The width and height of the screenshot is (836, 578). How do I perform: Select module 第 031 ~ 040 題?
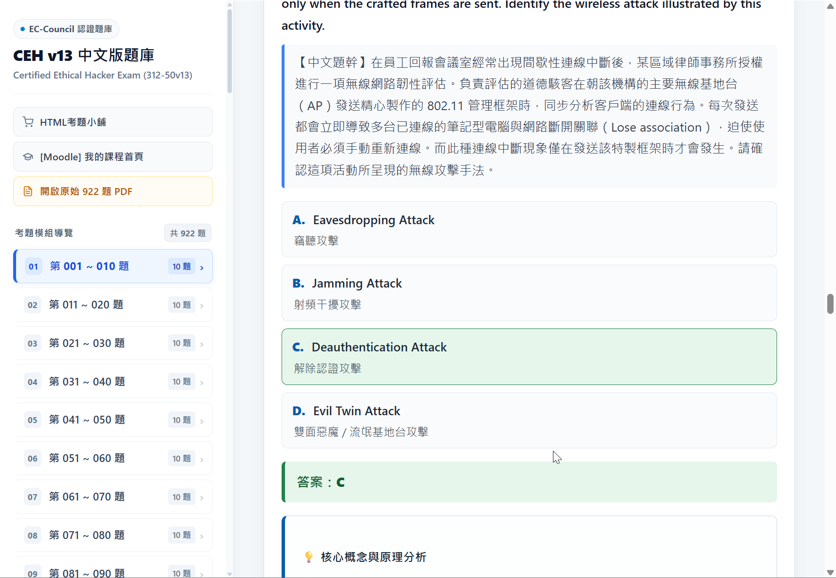[114, 382]
